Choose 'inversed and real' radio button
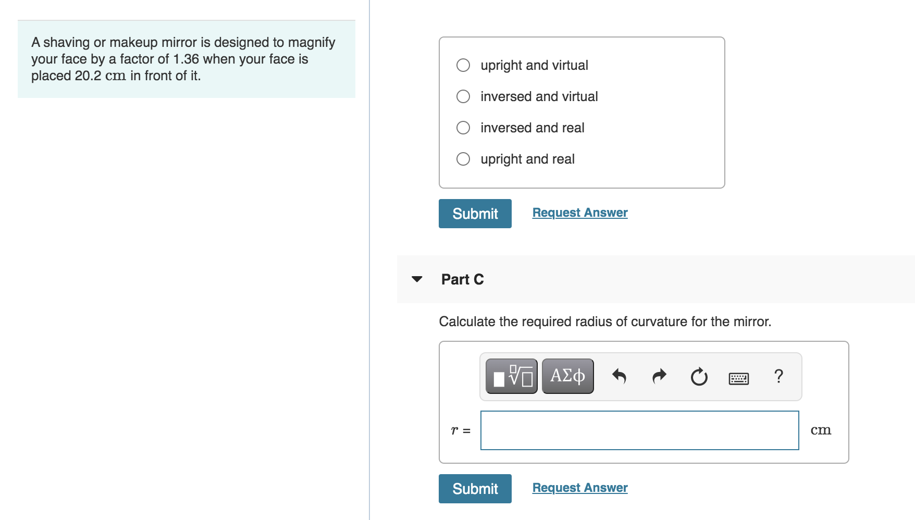Screen dimensions: 915x520 tap(463, 128)
